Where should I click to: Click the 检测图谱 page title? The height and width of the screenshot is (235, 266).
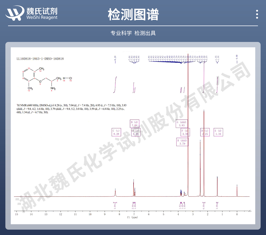click(133, 15)
